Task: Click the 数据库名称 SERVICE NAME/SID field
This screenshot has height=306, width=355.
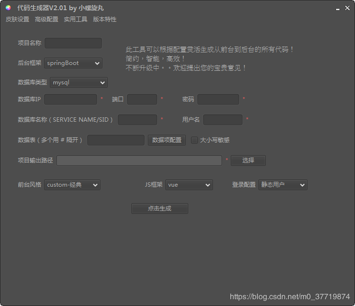Action: tap(137, 120)
